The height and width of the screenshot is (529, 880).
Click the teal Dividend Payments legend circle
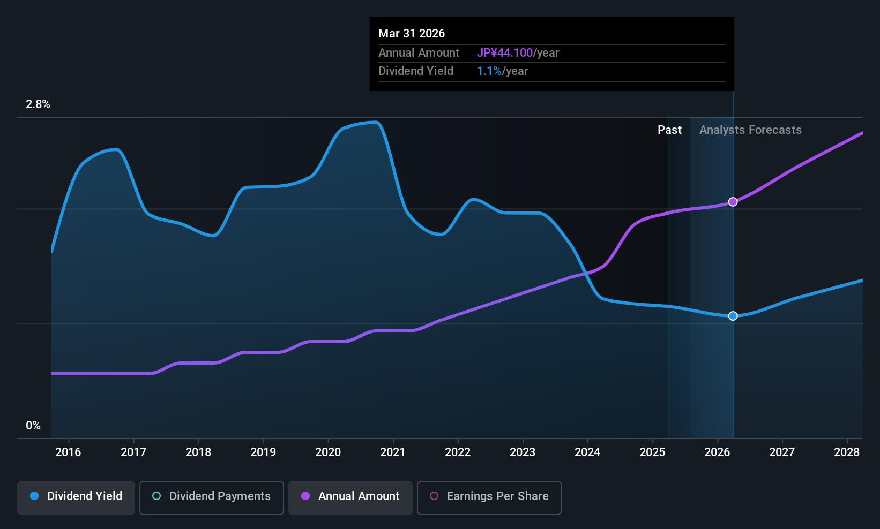pyautogui.click(x=156, y=496)
